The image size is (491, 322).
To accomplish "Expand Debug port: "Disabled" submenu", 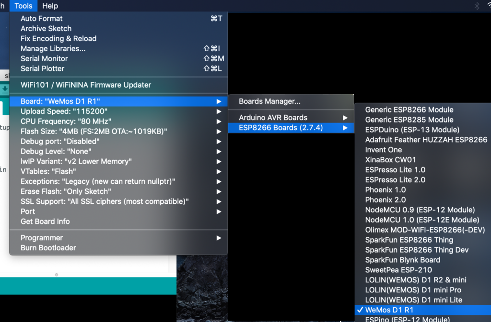I will coord(119,141).
